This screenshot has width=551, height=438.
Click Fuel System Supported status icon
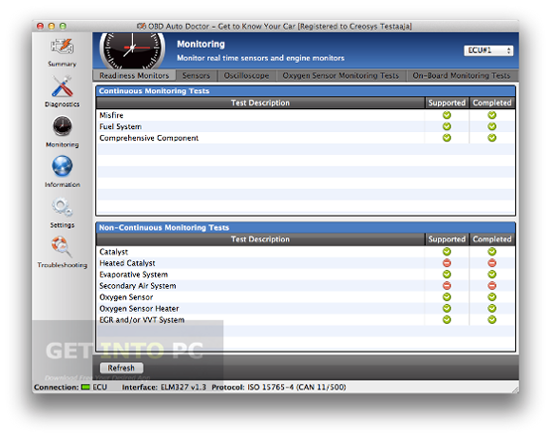[x=447, y=126]
